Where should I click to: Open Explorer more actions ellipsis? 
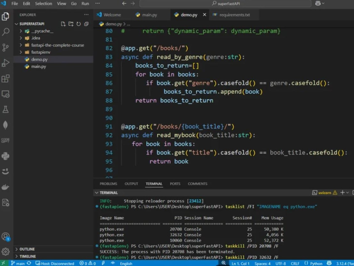86,15
